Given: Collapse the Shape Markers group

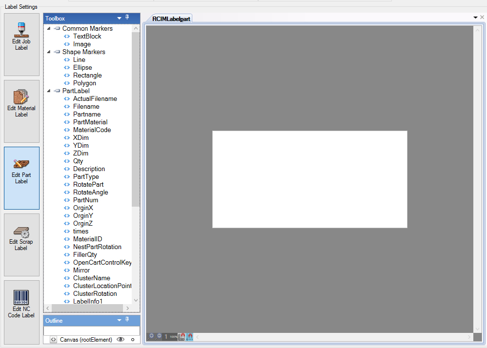Looking at the screenshot, I should 48,52.
